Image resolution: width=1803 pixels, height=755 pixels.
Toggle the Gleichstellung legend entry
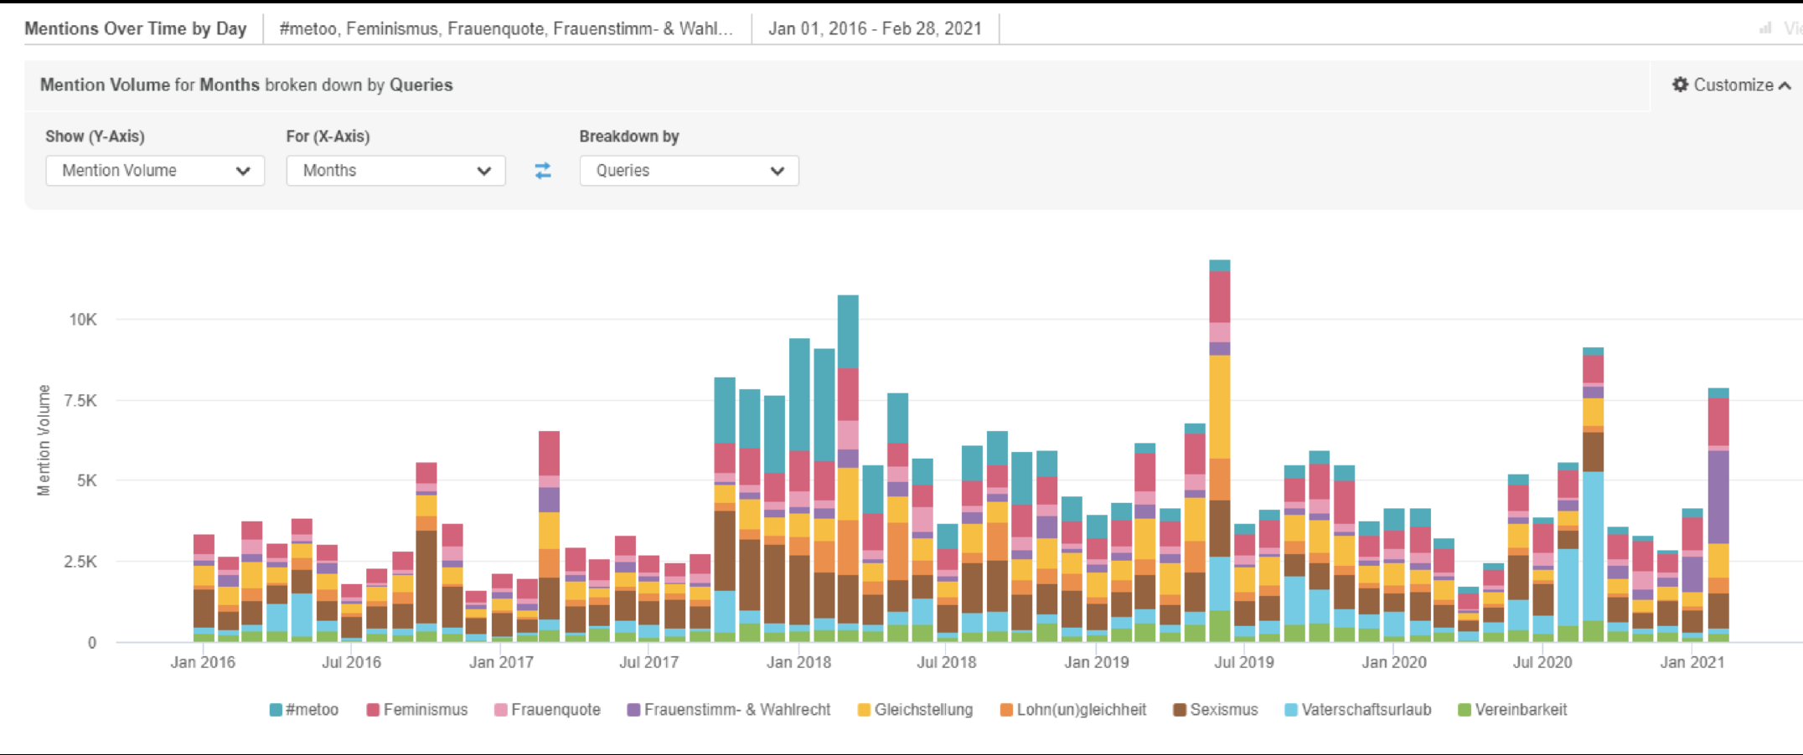[915, 710]
